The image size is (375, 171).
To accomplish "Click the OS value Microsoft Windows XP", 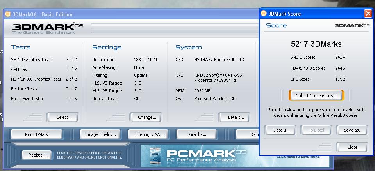I will tap(215, 99).
